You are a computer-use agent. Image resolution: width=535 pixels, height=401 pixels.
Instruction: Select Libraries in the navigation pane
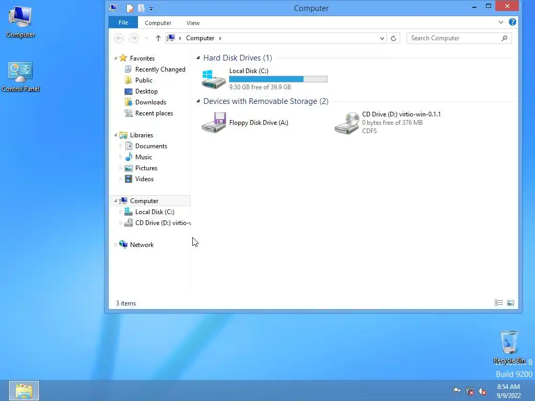(x=141, y=135)
